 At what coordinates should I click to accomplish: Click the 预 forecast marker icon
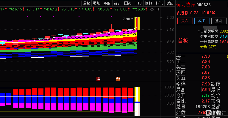pyautogui.click(x=118, y=79)
